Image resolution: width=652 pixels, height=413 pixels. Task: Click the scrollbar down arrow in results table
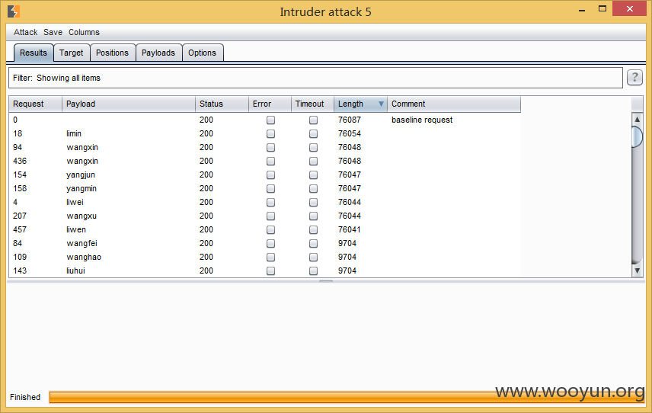click(x=637, y=271)
